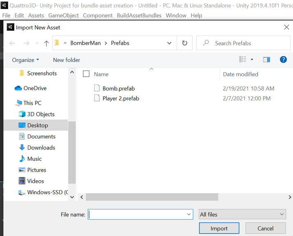Click the Import button

point(219,228)
